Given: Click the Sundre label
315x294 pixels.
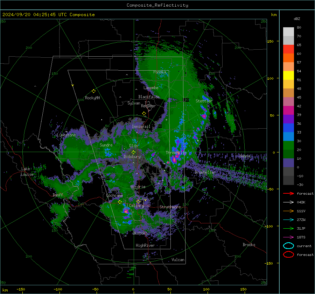Looking at the screenshot, I should (x=106, y=145).
